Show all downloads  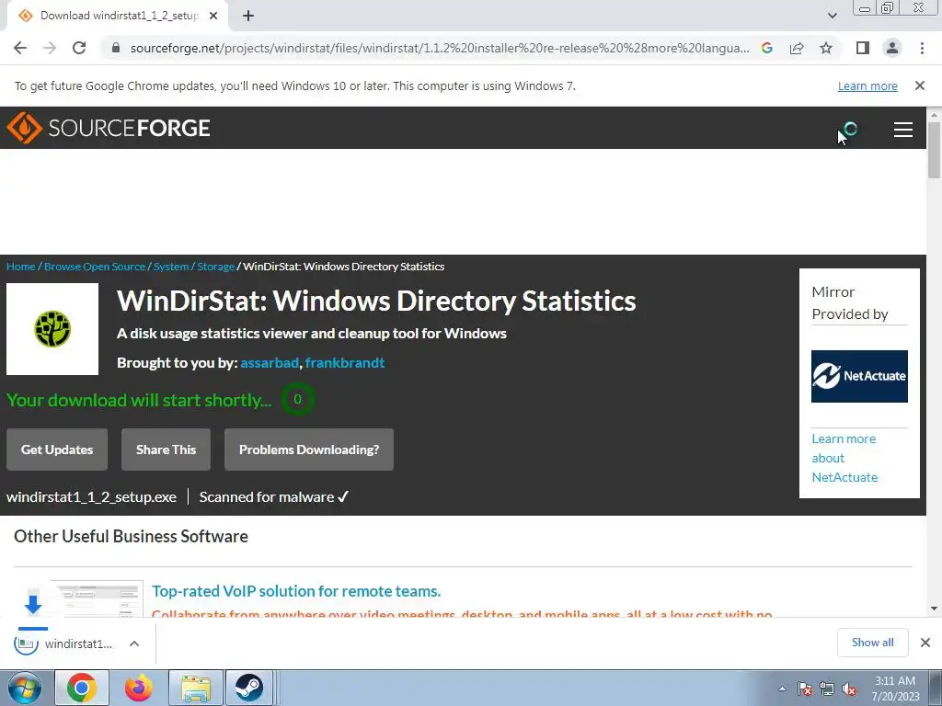pyautogui.click(x=872, y=643)
